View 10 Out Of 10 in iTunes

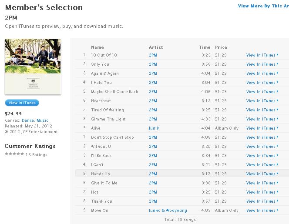(x=262, y=55)
